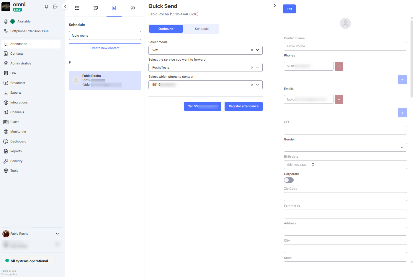Click the logout icon in header
This screenshot has width=417, height=277.
pos(55,7)
